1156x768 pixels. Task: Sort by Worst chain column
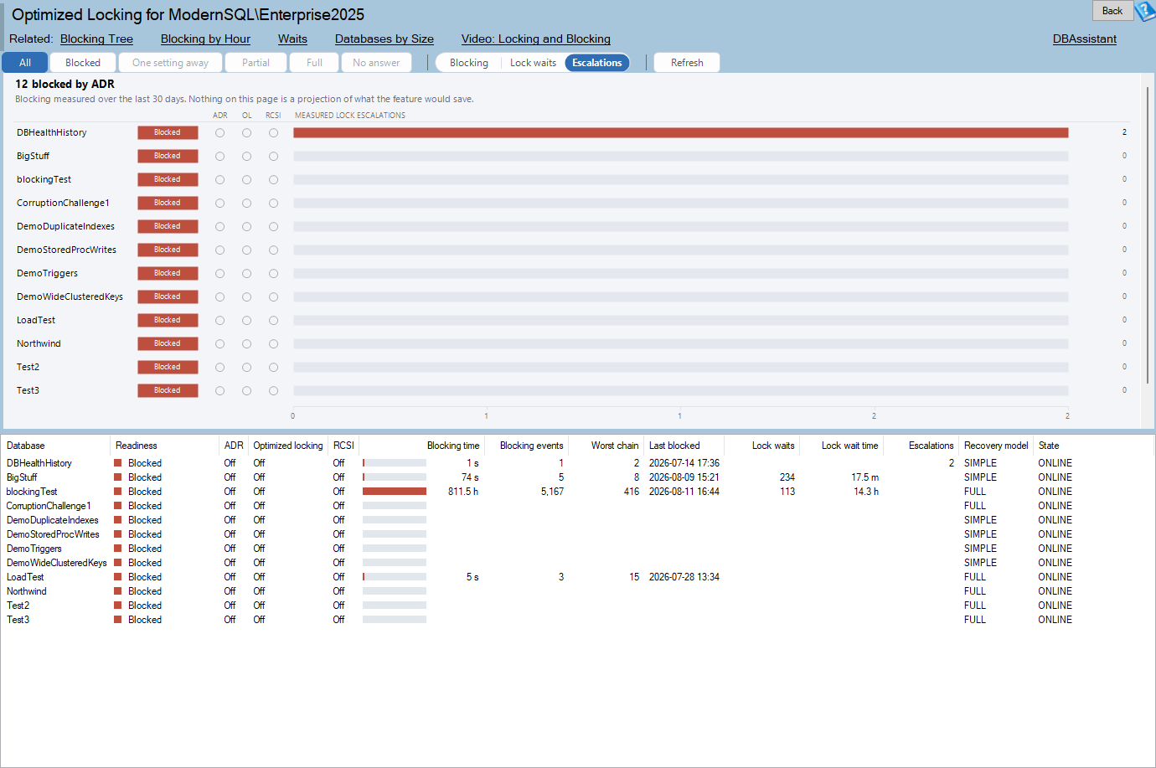606,446
